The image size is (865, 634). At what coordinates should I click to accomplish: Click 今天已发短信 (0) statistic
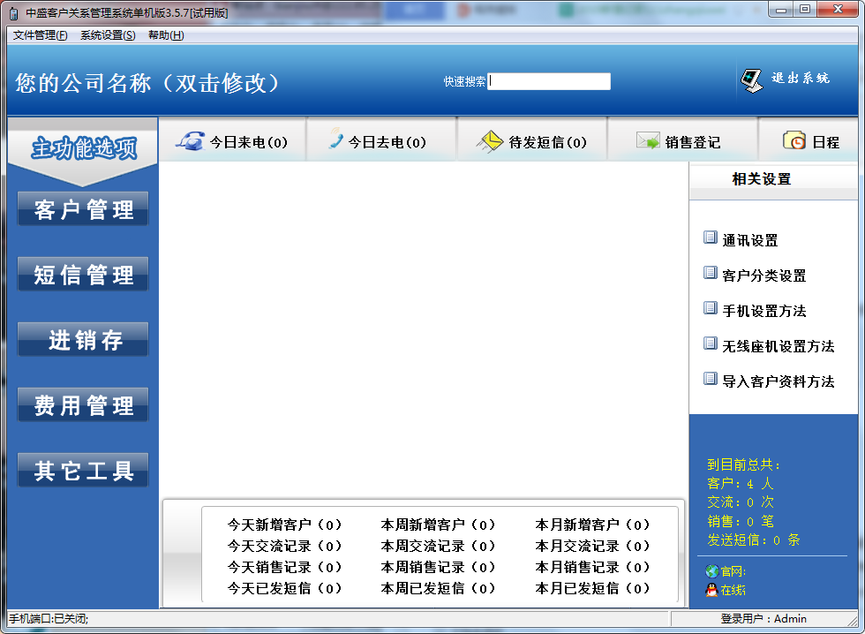(x=284, y=588)
